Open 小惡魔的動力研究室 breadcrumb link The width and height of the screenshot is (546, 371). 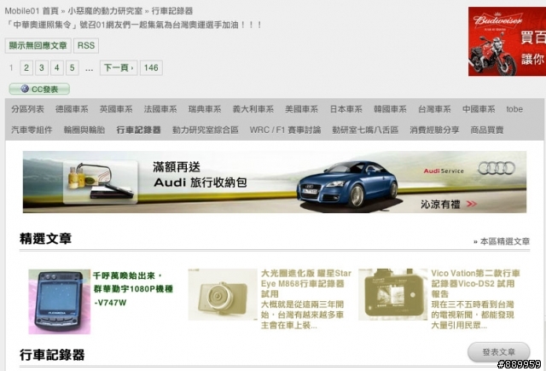tap(105, 11)
